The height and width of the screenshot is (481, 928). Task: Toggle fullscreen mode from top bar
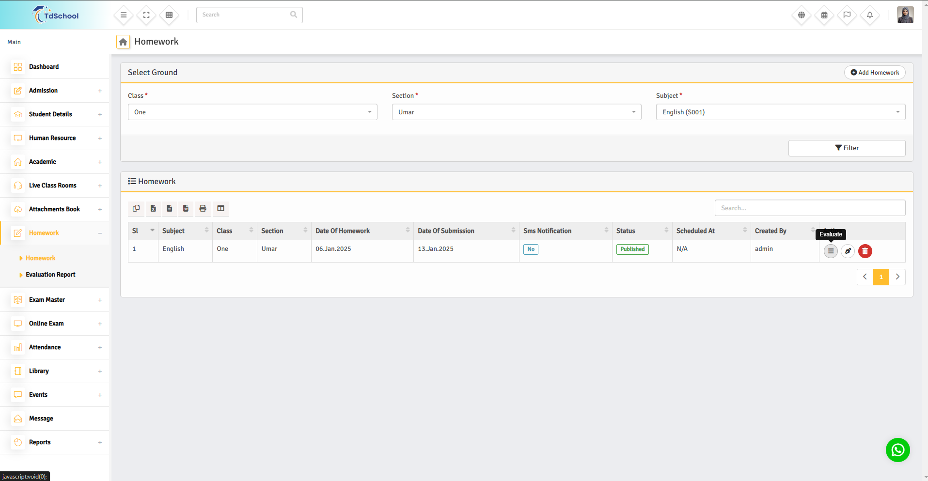146,15
